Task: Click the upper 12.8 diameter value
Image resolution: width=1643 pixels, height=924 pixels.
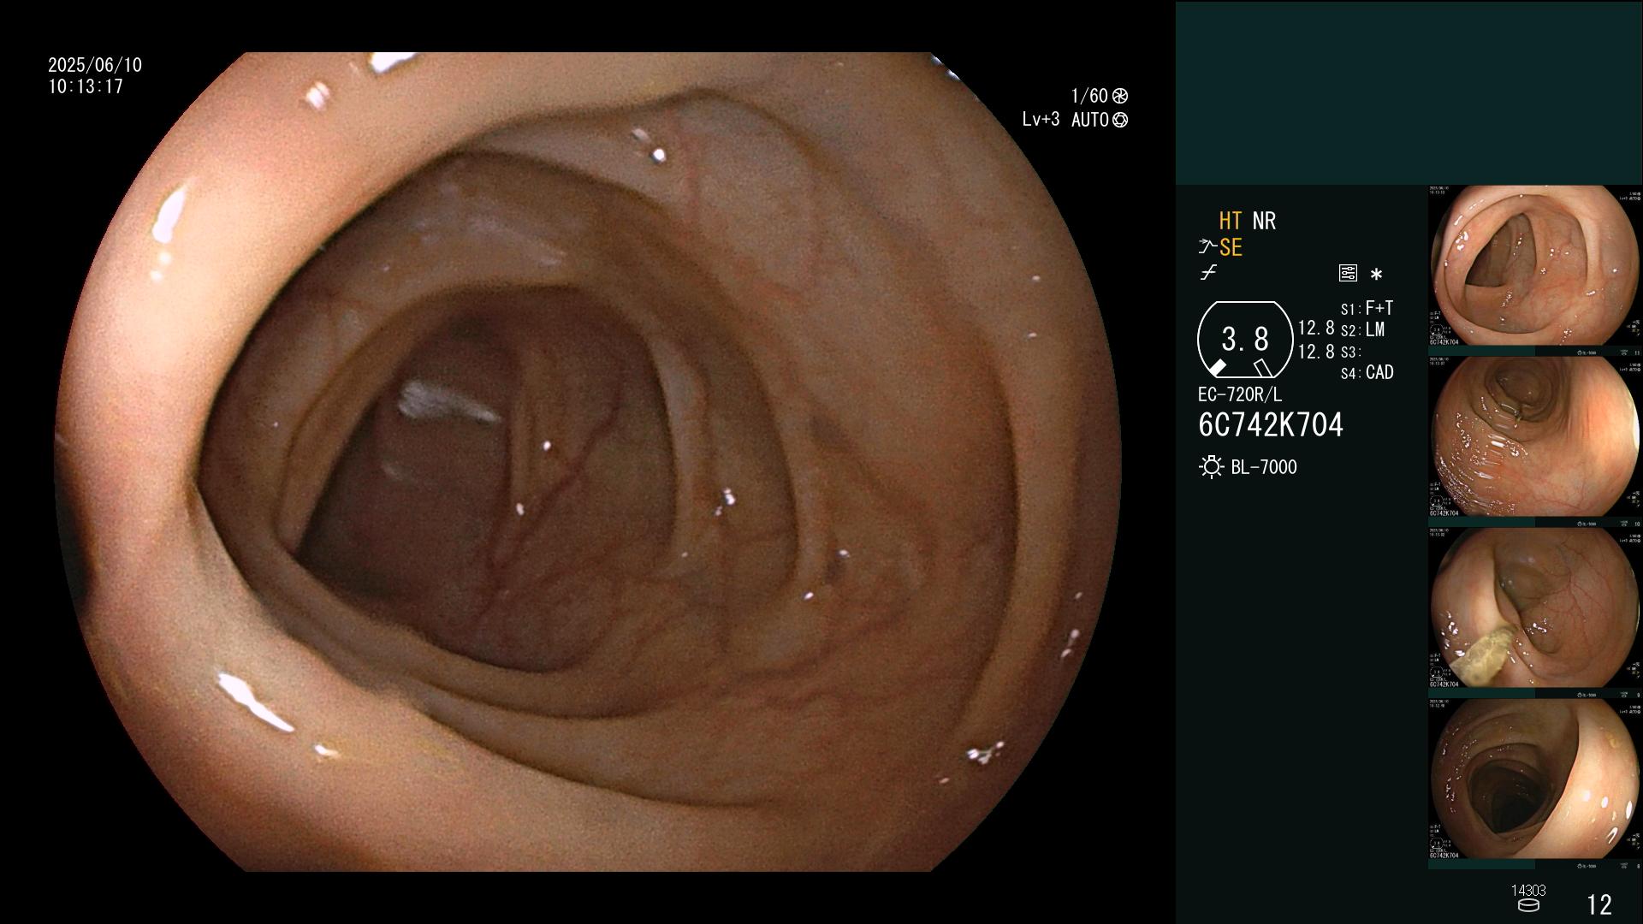Action: pos(1316,328)
